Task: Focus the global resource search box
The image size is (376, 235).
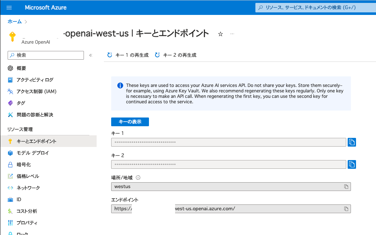Action: (x=316, y=7)
